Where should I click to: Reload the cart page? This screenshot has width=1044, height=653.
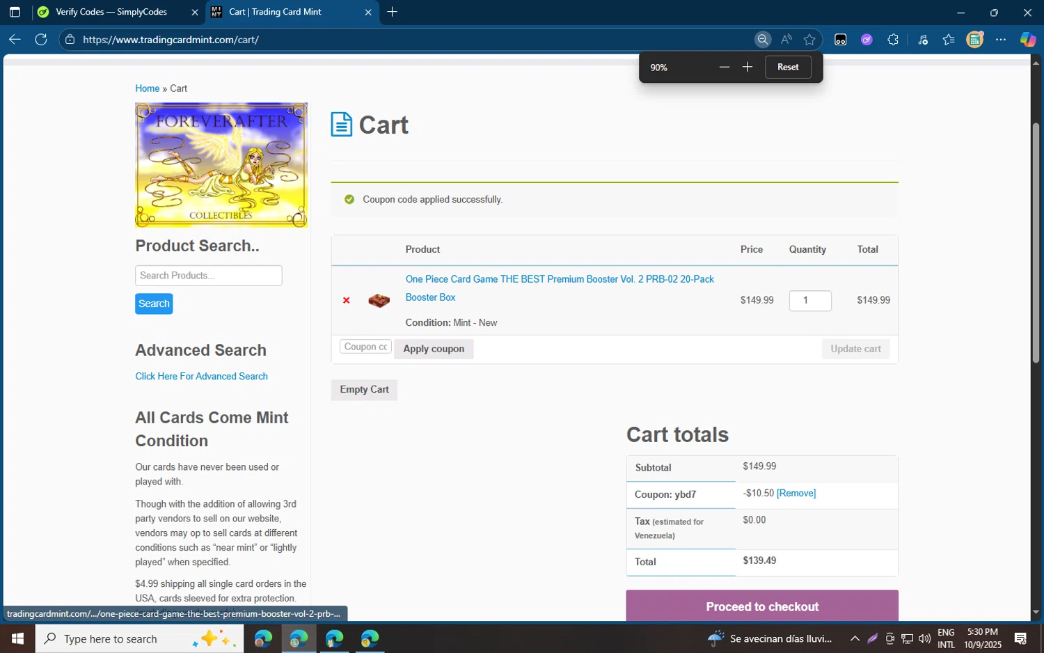coord(41,40)
